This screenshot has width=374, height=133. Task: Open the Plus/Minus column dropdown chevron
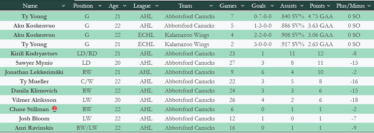coord(367,6)
